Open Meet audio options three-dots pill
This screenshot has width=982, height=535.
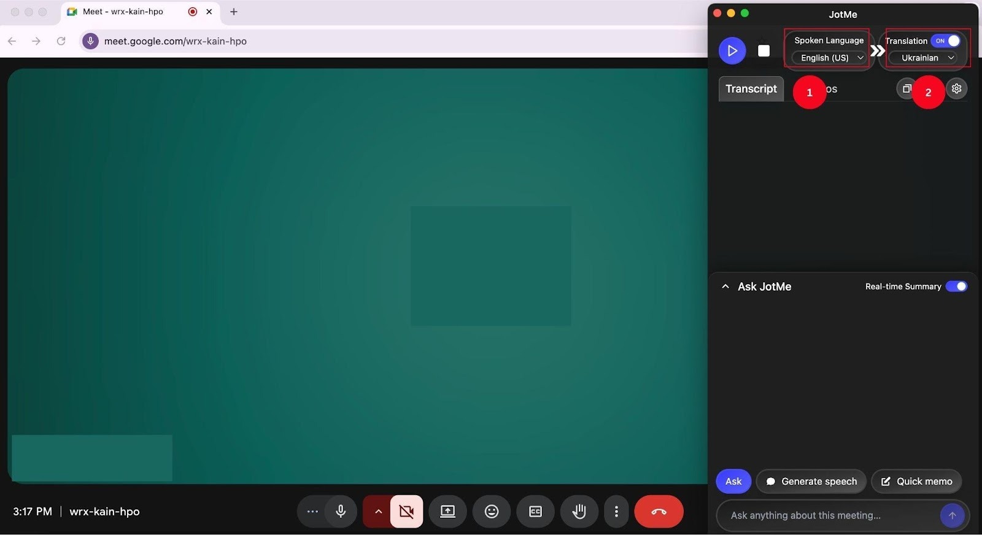click(x=312, y=512)
